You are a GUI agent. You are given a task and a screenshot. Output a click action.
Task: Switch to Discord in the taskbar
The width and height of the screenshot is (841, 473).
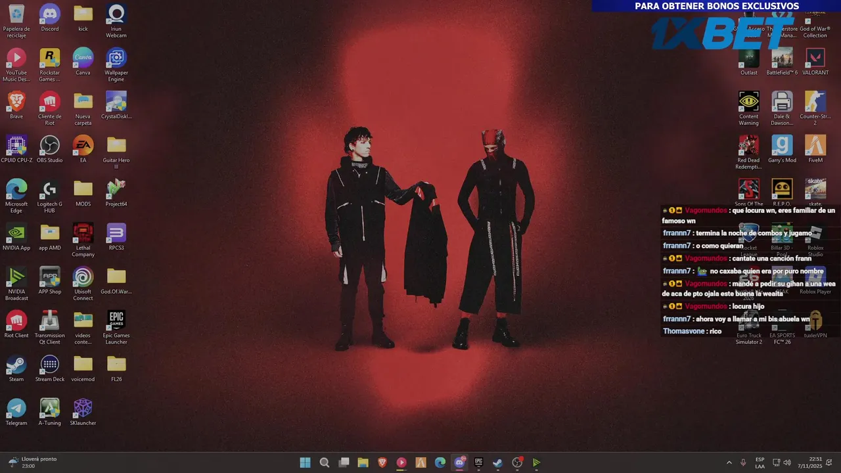point(459,462)
